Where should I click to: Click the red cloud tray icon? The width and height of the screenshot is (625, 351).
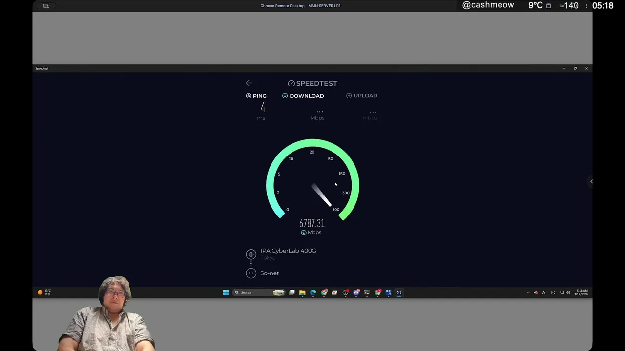pyautogui.click(x=536, y=292)
